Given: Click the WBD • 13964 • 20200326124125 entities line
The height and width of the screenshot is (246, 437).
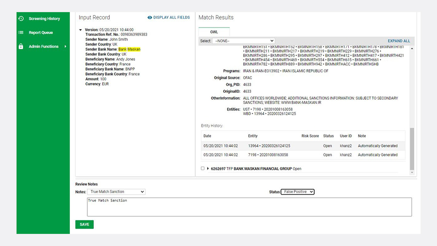Looking at the screenshot, I should click(x=270, y=114).
